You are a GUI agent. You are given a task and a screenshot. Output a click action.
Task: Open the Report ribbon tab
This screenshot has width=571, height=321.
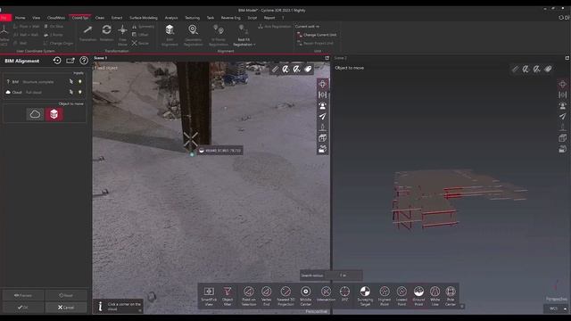click(x=269, y=18)
